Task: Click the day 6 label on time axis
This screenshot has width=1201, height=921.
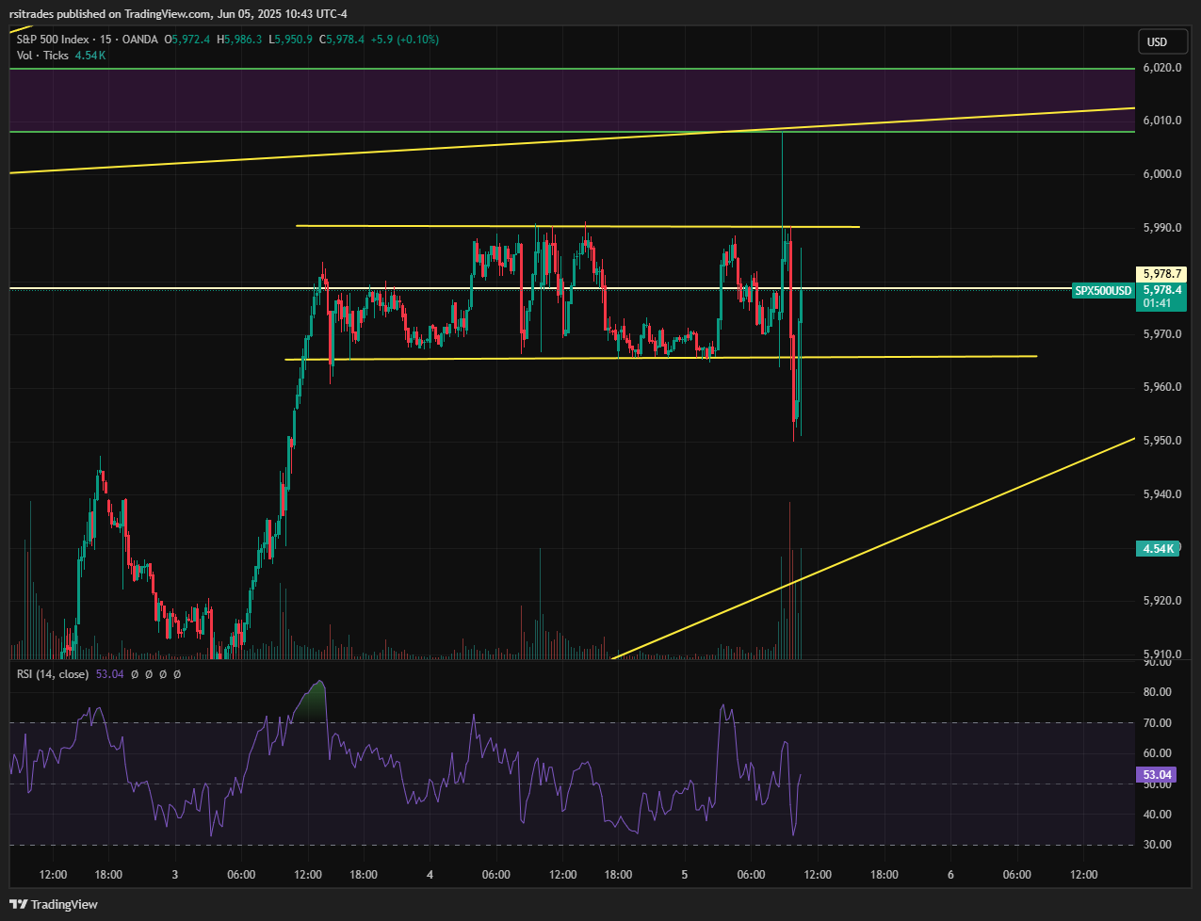Action: (950, 875)
